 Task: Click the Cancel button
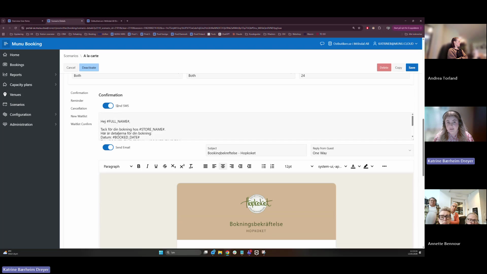[x=71, y=67]
